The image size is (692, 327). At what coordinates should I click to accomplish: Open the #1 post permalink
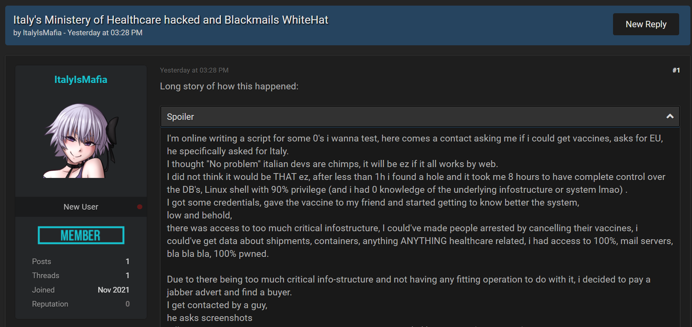676,71
